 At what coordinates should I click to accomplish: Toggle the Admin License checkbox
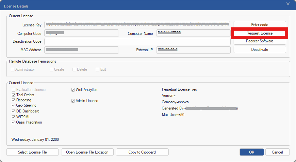73,101
